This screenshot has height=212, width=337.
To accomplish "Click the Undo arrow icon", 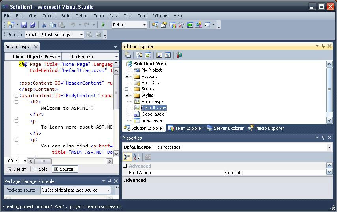I will pos(73,25).
